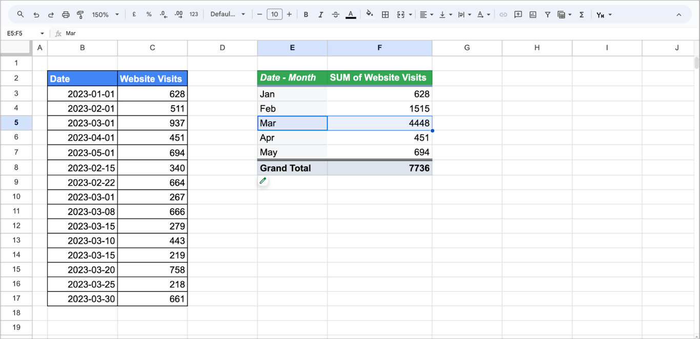Select row 8 header
The image size is (700, 339).
[x=16, y=167]
